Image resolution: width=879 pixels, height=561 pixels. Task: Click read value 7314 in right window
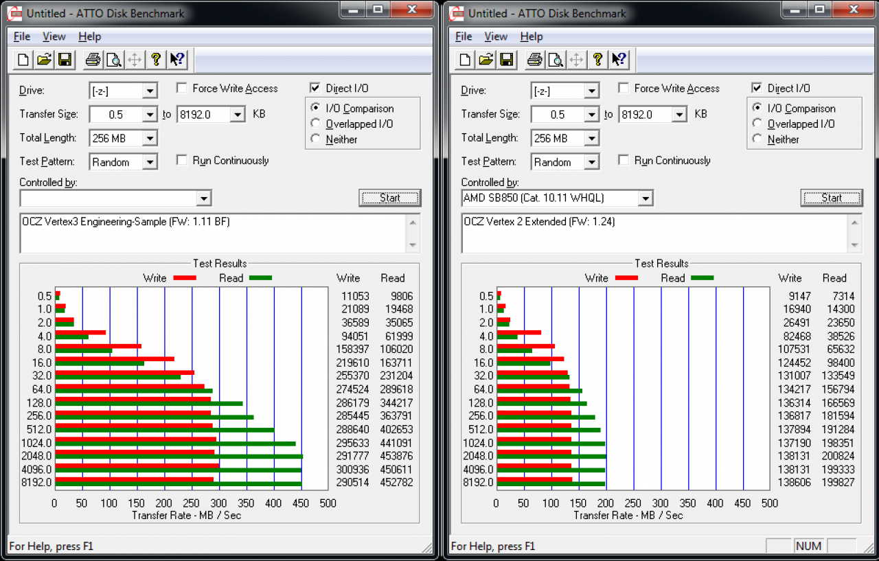tap(844, 296)
